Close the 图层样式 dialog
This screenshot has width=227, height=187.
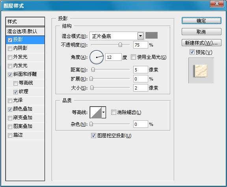click(x=217, y=4)
